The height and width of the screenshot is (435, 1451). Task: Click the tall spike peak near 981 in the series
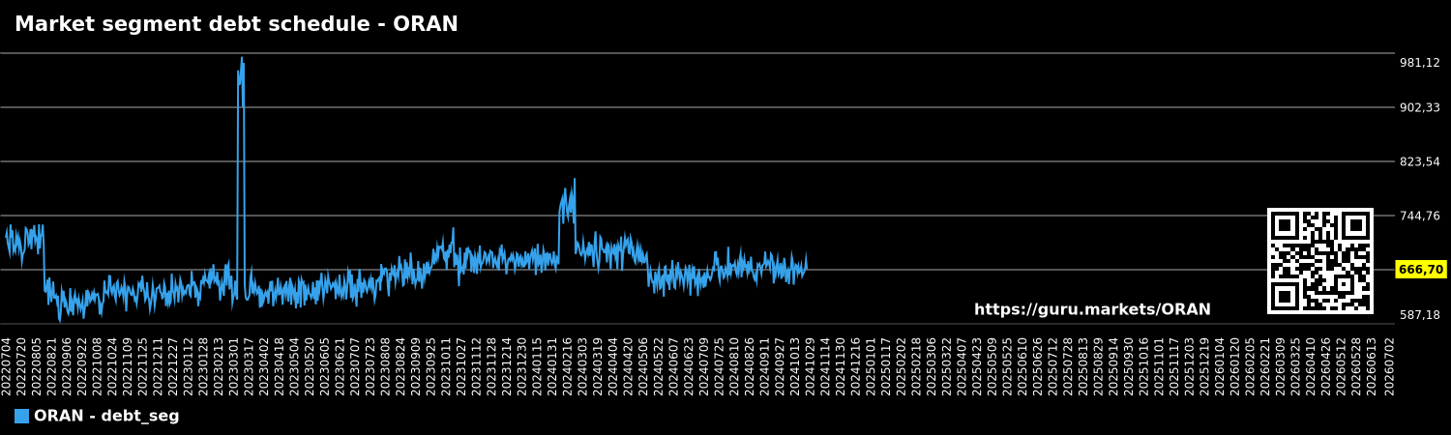click(241, 60)
